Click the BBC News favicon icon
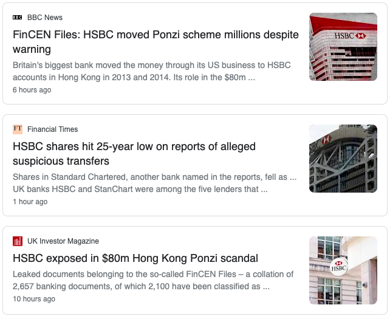 click(18, 18)
